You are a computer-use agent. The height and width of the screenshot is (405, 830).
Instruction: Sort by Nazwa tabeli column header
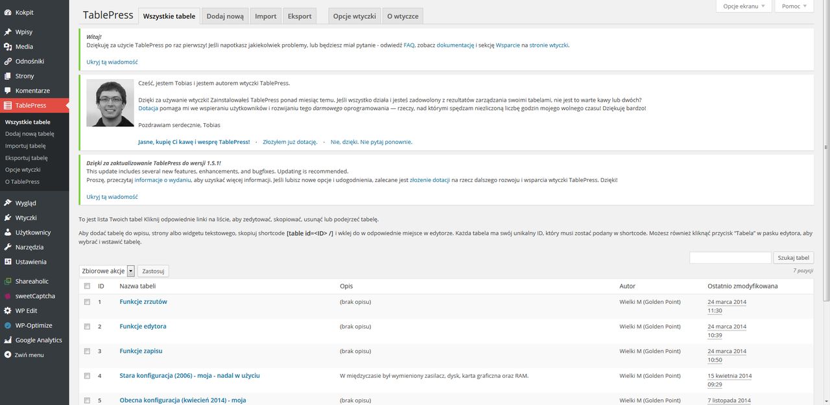coord(137,286)
